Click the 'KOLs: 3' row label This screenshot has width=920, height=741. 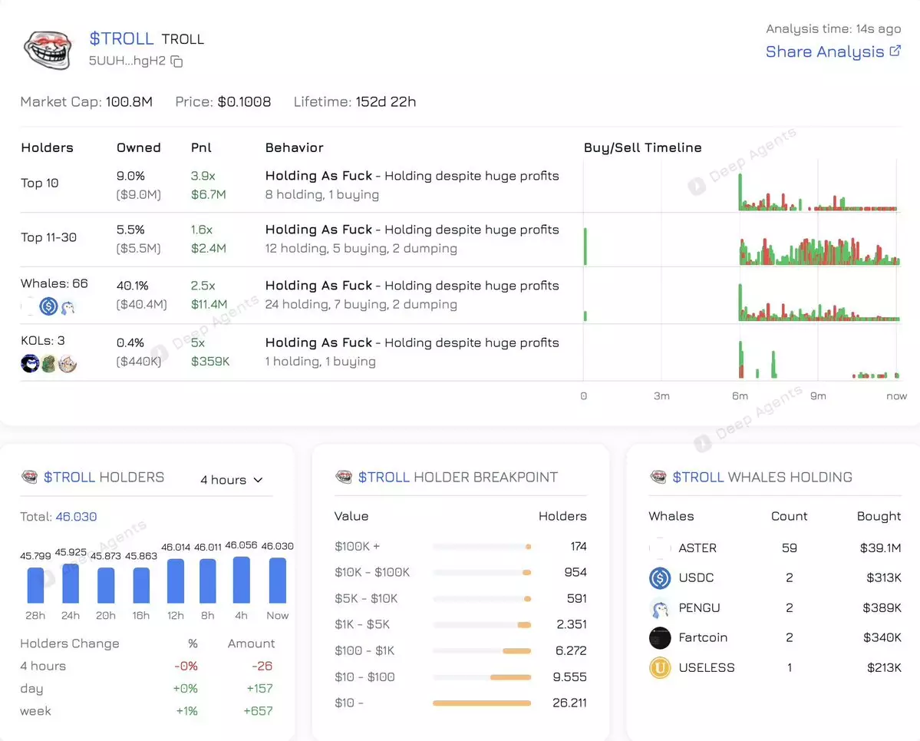tap(42, 341)
